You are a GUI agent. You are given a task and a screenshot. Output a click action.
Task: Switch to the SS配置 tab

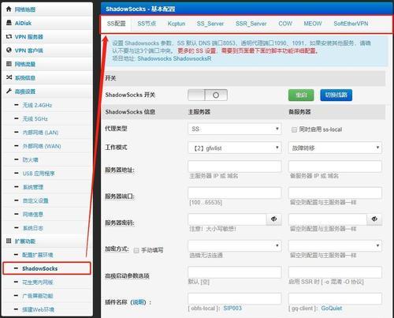(116, 24)
